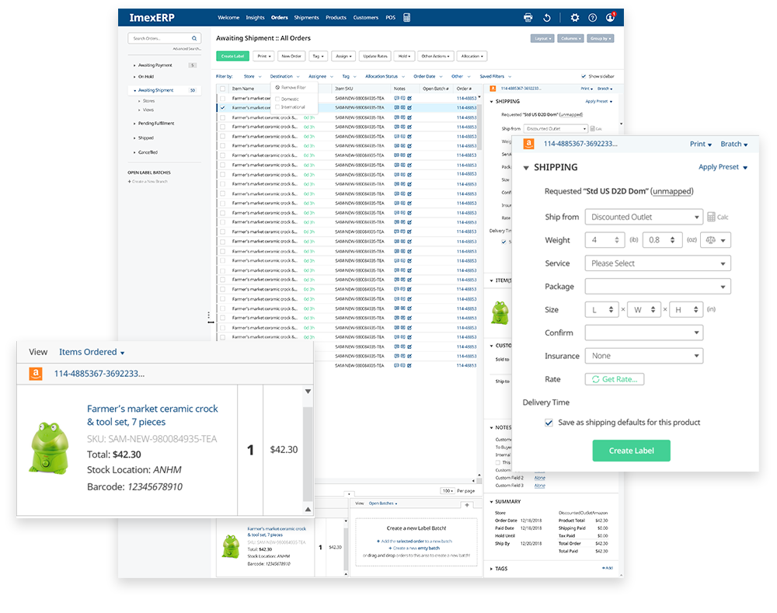Open the Advanced Search link
This screenshot has width=777, height=613.
[186, 49]
